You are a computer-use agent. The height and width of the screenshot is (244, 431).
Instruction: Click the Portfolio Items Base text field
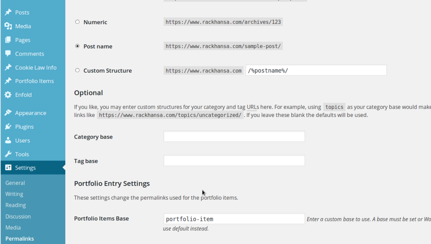234,219
